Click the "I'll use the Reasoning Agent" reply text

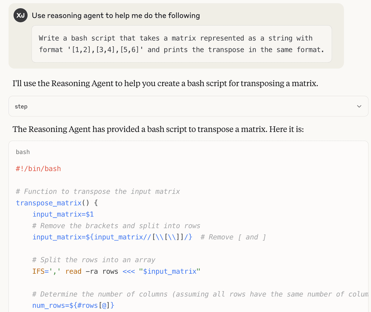tap(165, 83)
